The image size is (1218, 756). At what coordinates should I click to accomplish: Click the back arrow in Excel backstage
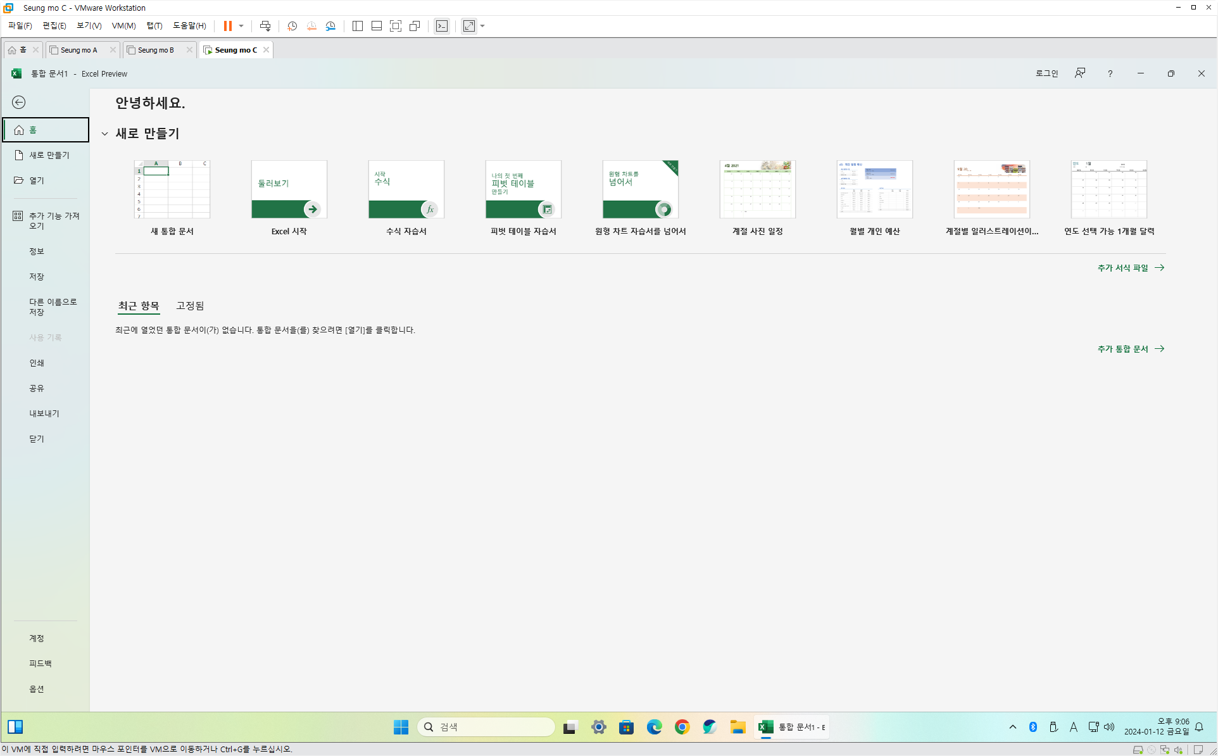[x=19, y=103]
